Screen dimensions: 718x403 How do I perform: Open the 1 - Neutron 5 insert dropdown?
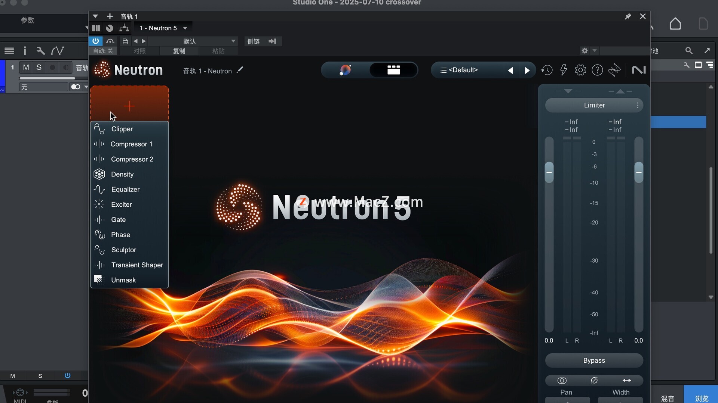(163, 28)
